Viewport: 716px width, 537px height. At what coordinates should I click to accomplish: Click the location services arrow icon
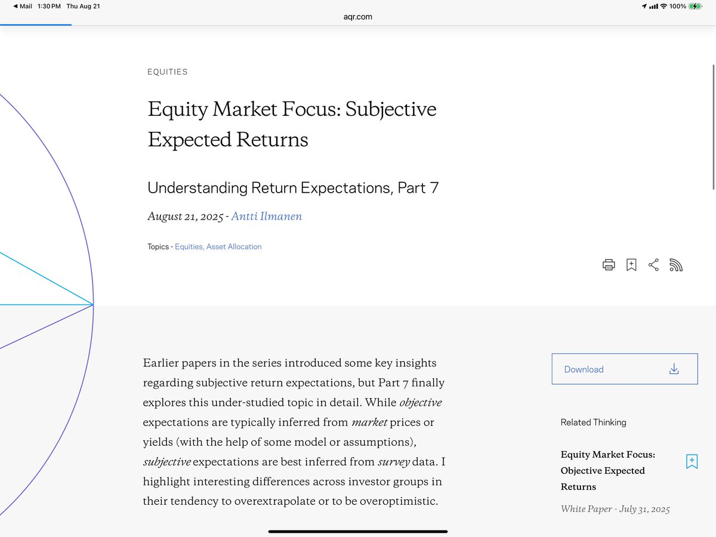point(646,6)
